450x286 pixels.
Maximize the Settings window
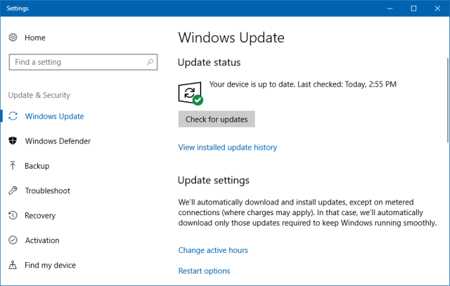414,9
